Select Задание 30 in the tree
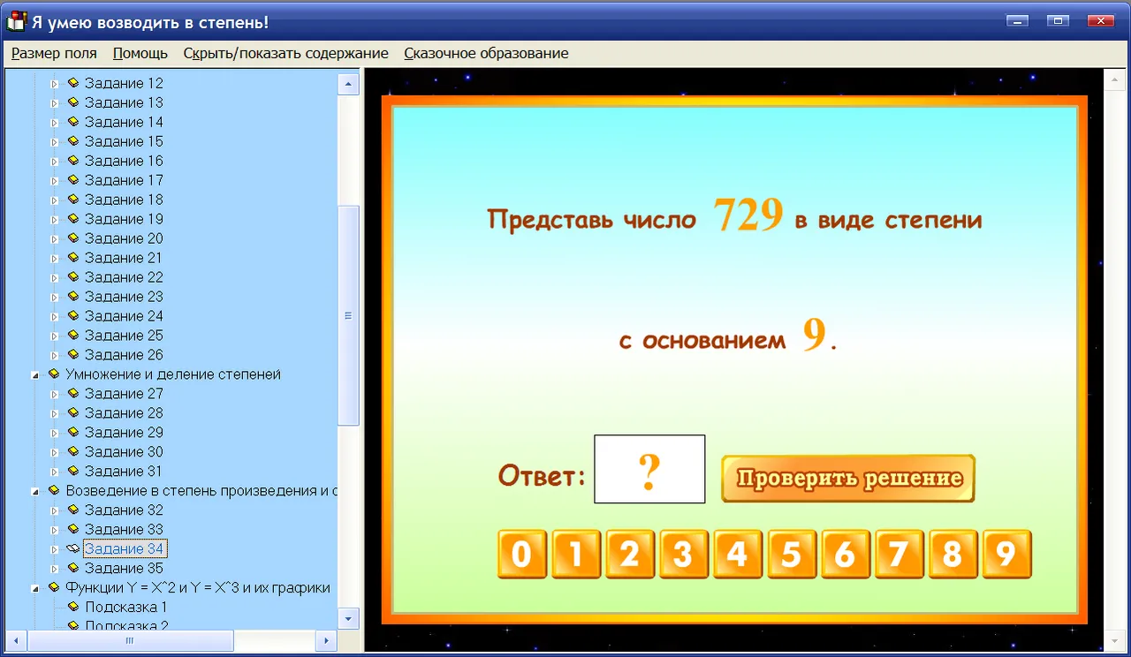 124,451
